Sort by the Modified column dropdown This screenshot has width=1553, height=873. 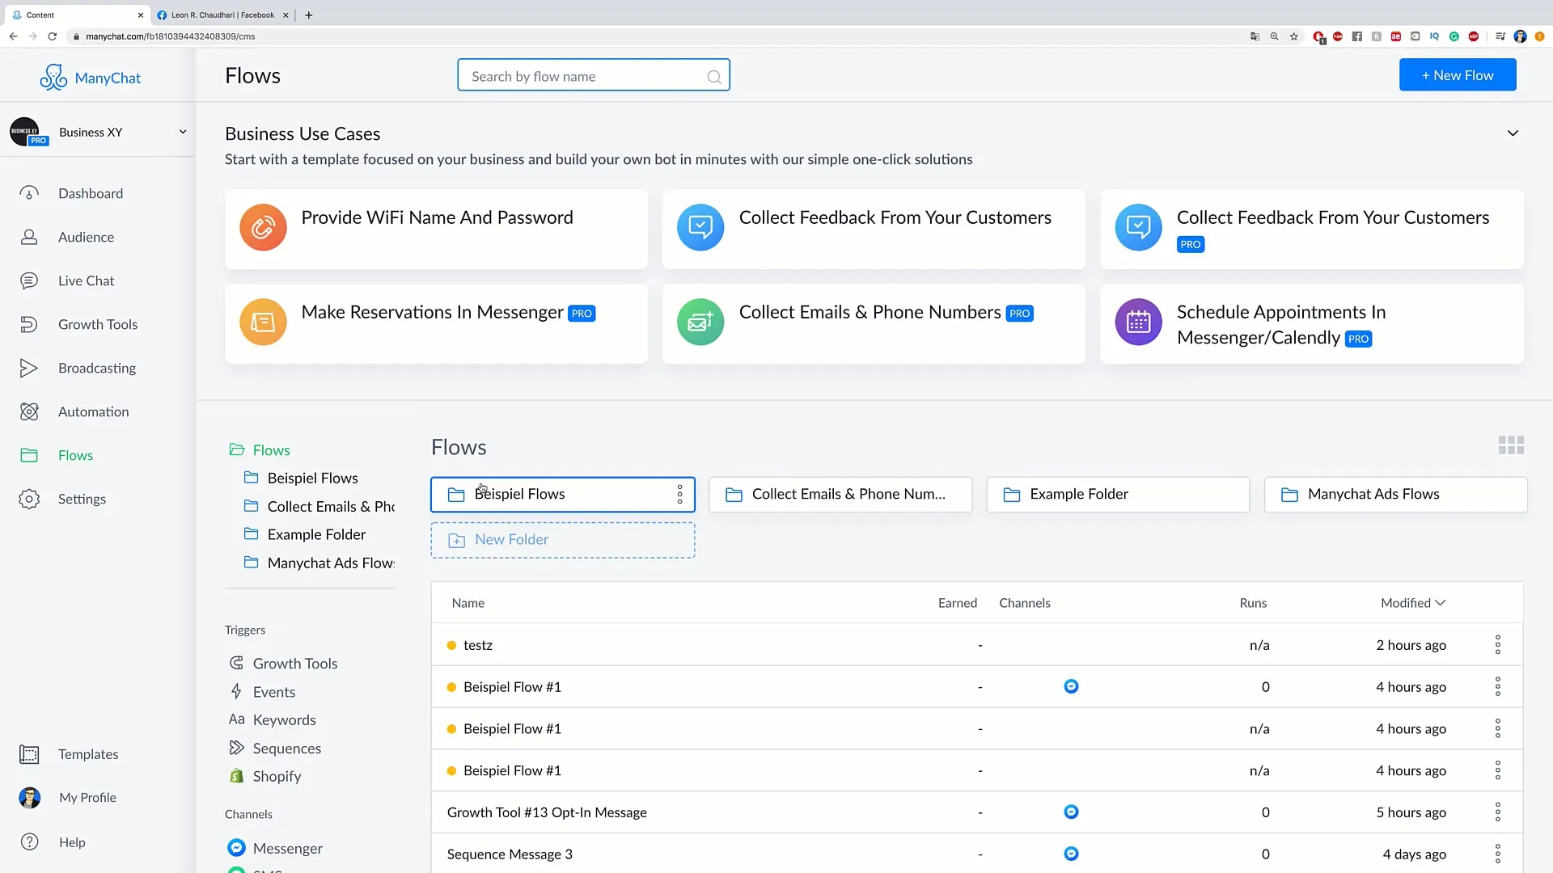point(1413,603)
